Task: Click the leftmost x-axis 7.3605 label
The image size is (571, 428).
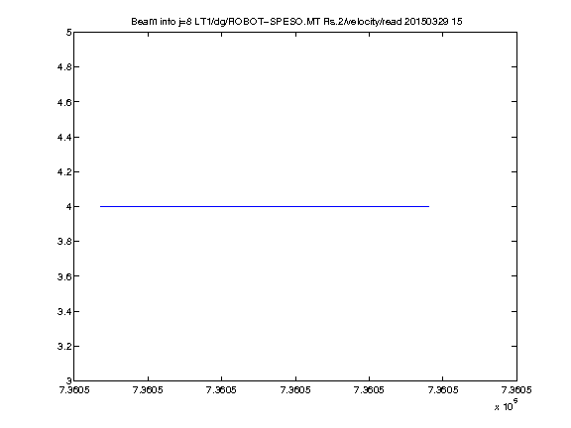Action: [x=74, y=390]
